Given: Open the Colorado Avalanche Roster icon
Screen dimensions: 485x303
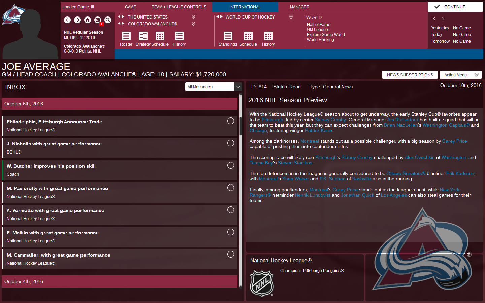Looking at the screenshot, I should tap(126, 36).
